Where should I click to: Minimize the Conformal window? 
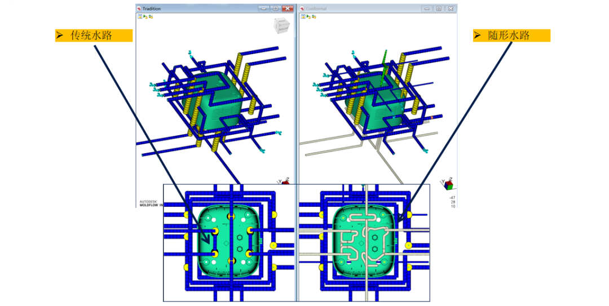click(x=427, y=8)
